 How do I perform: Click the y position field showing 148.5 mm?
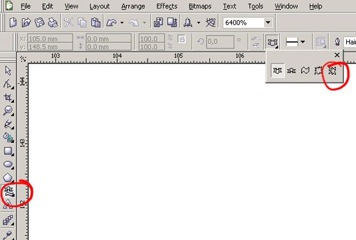point(50,47)
